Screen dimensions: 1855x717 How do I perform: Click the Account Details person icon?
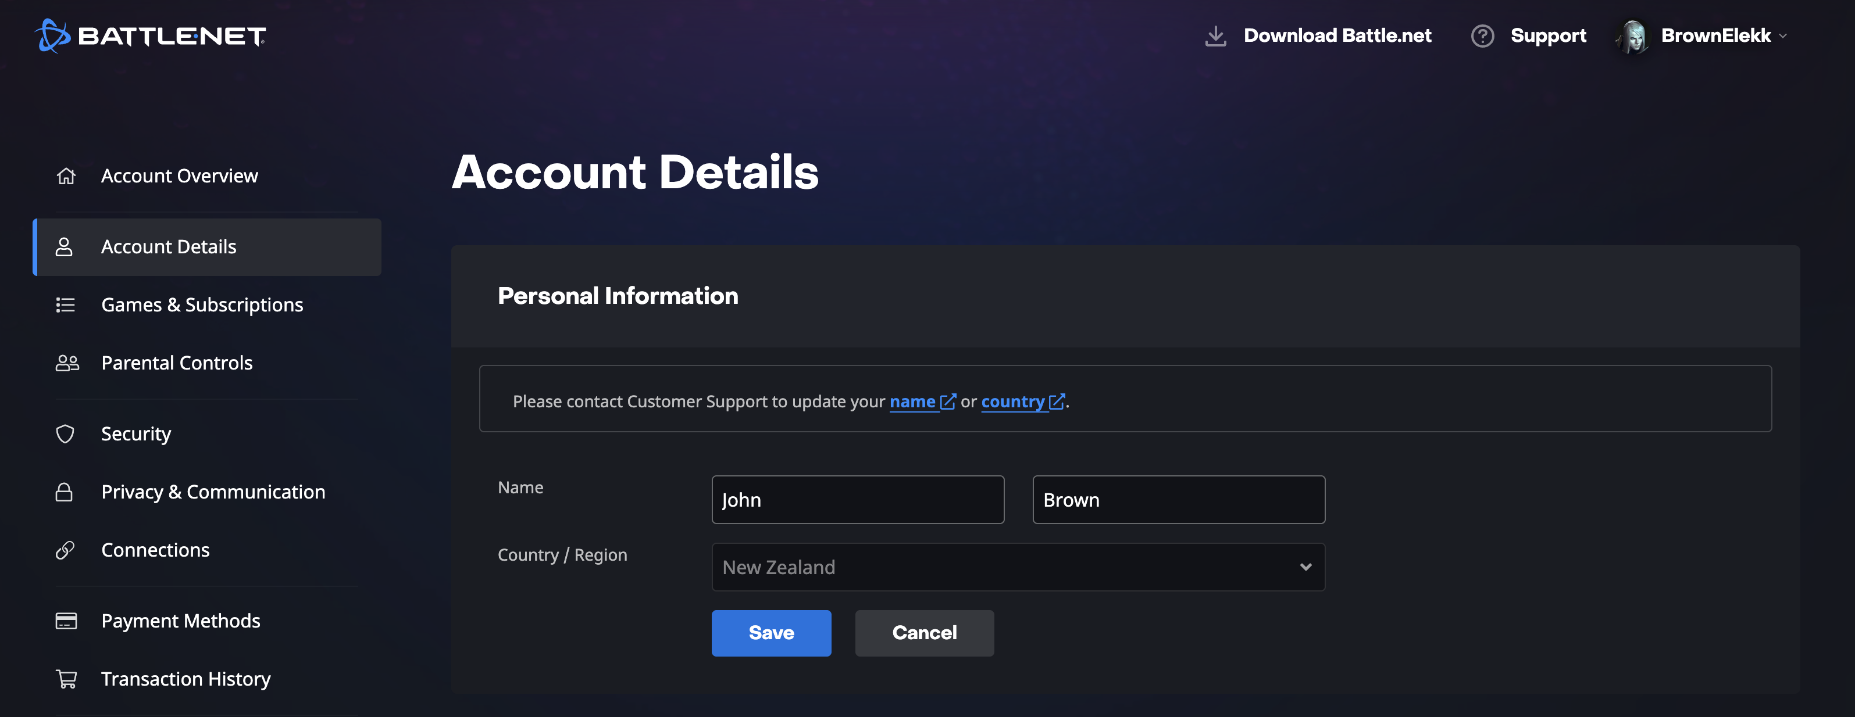click(x=64, y=247)
